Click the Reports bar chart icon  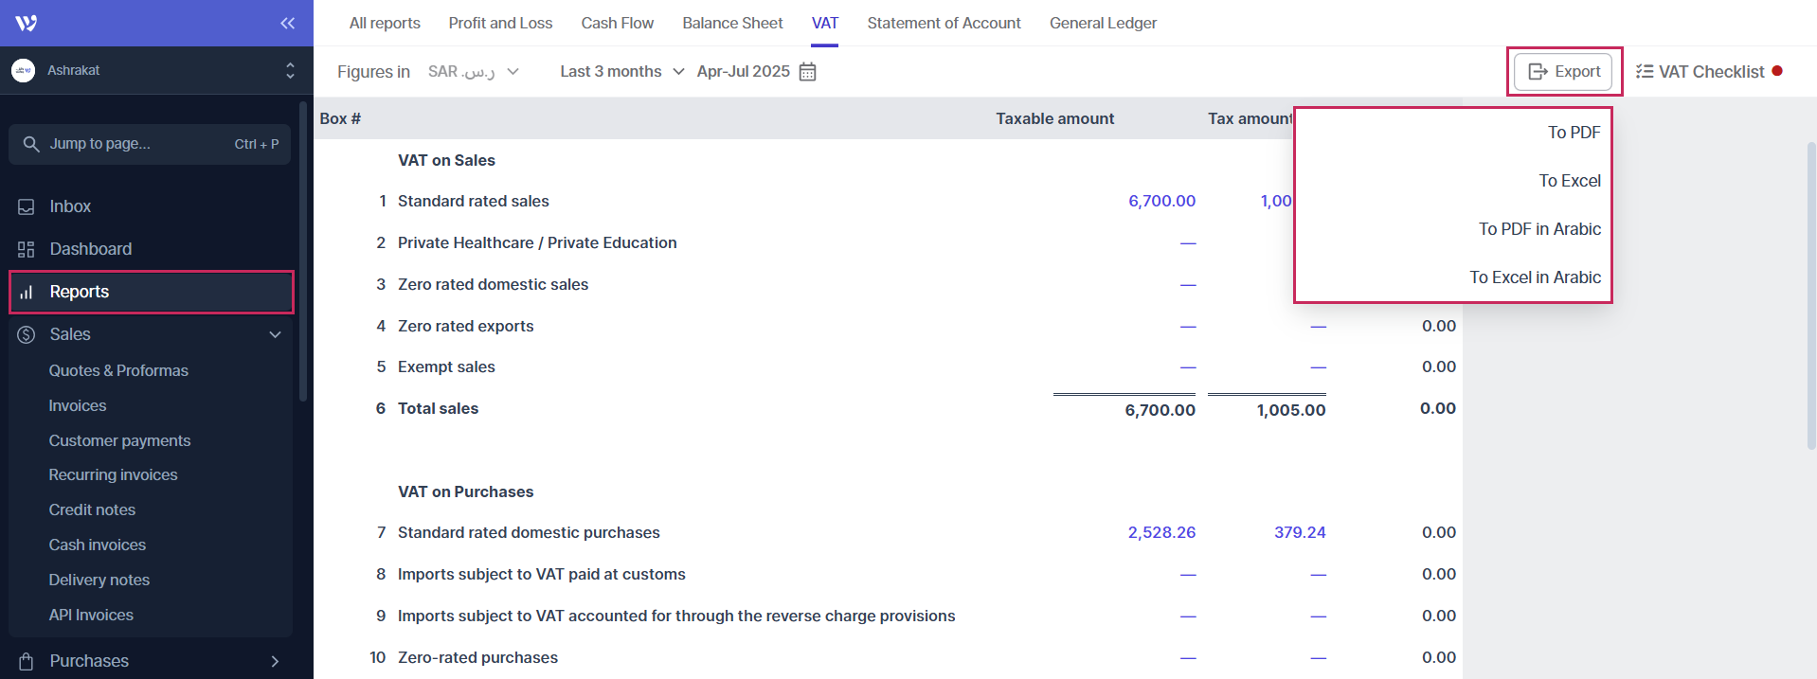click(27, 292)
